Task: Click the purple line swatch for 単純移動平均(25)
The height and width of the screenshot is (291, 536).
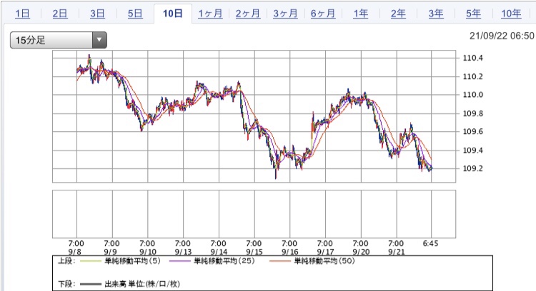Action: (180, 261)
